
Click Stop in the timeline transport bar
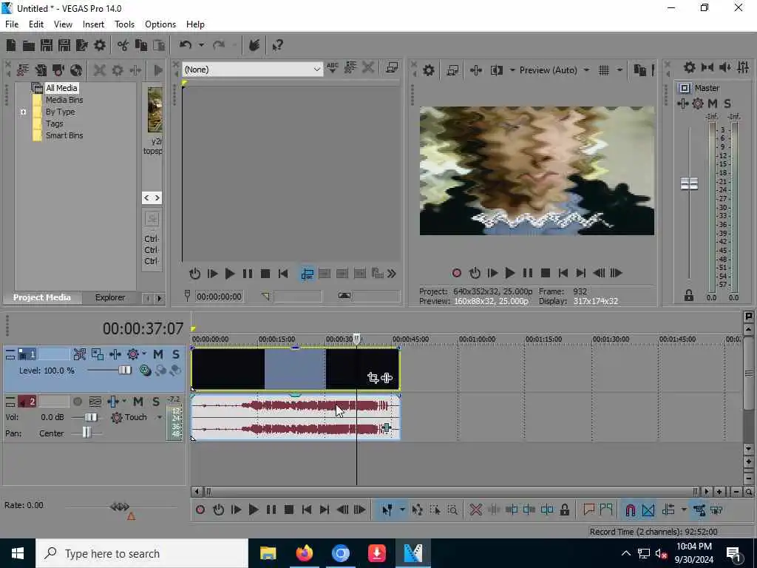pyautogui.click(x=289, y=510)
